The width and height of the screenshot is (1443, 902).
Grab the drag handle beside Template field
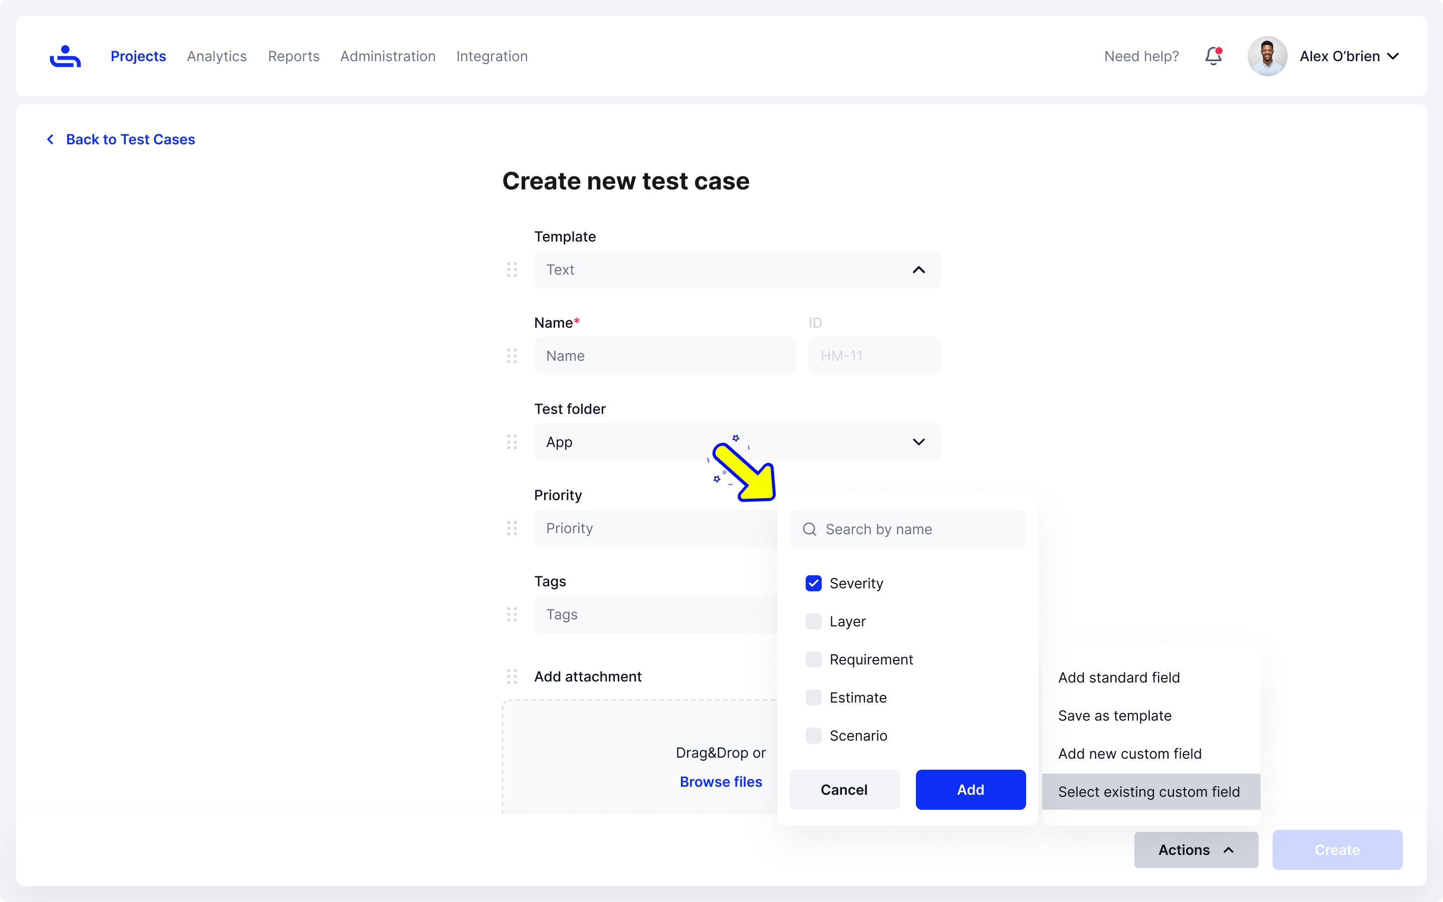(x=512, y=270)
